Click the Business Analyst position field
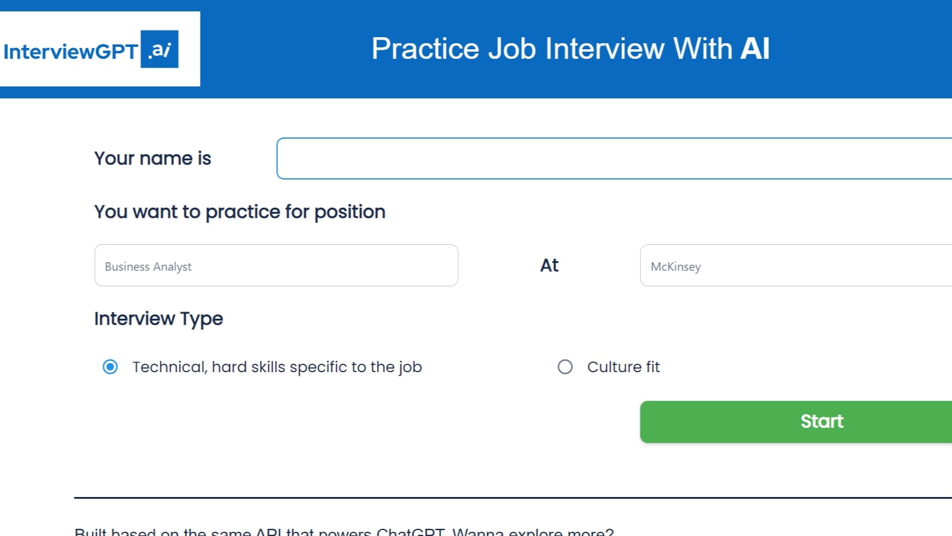This screenshot has width=952, height=536. [276, 265]
